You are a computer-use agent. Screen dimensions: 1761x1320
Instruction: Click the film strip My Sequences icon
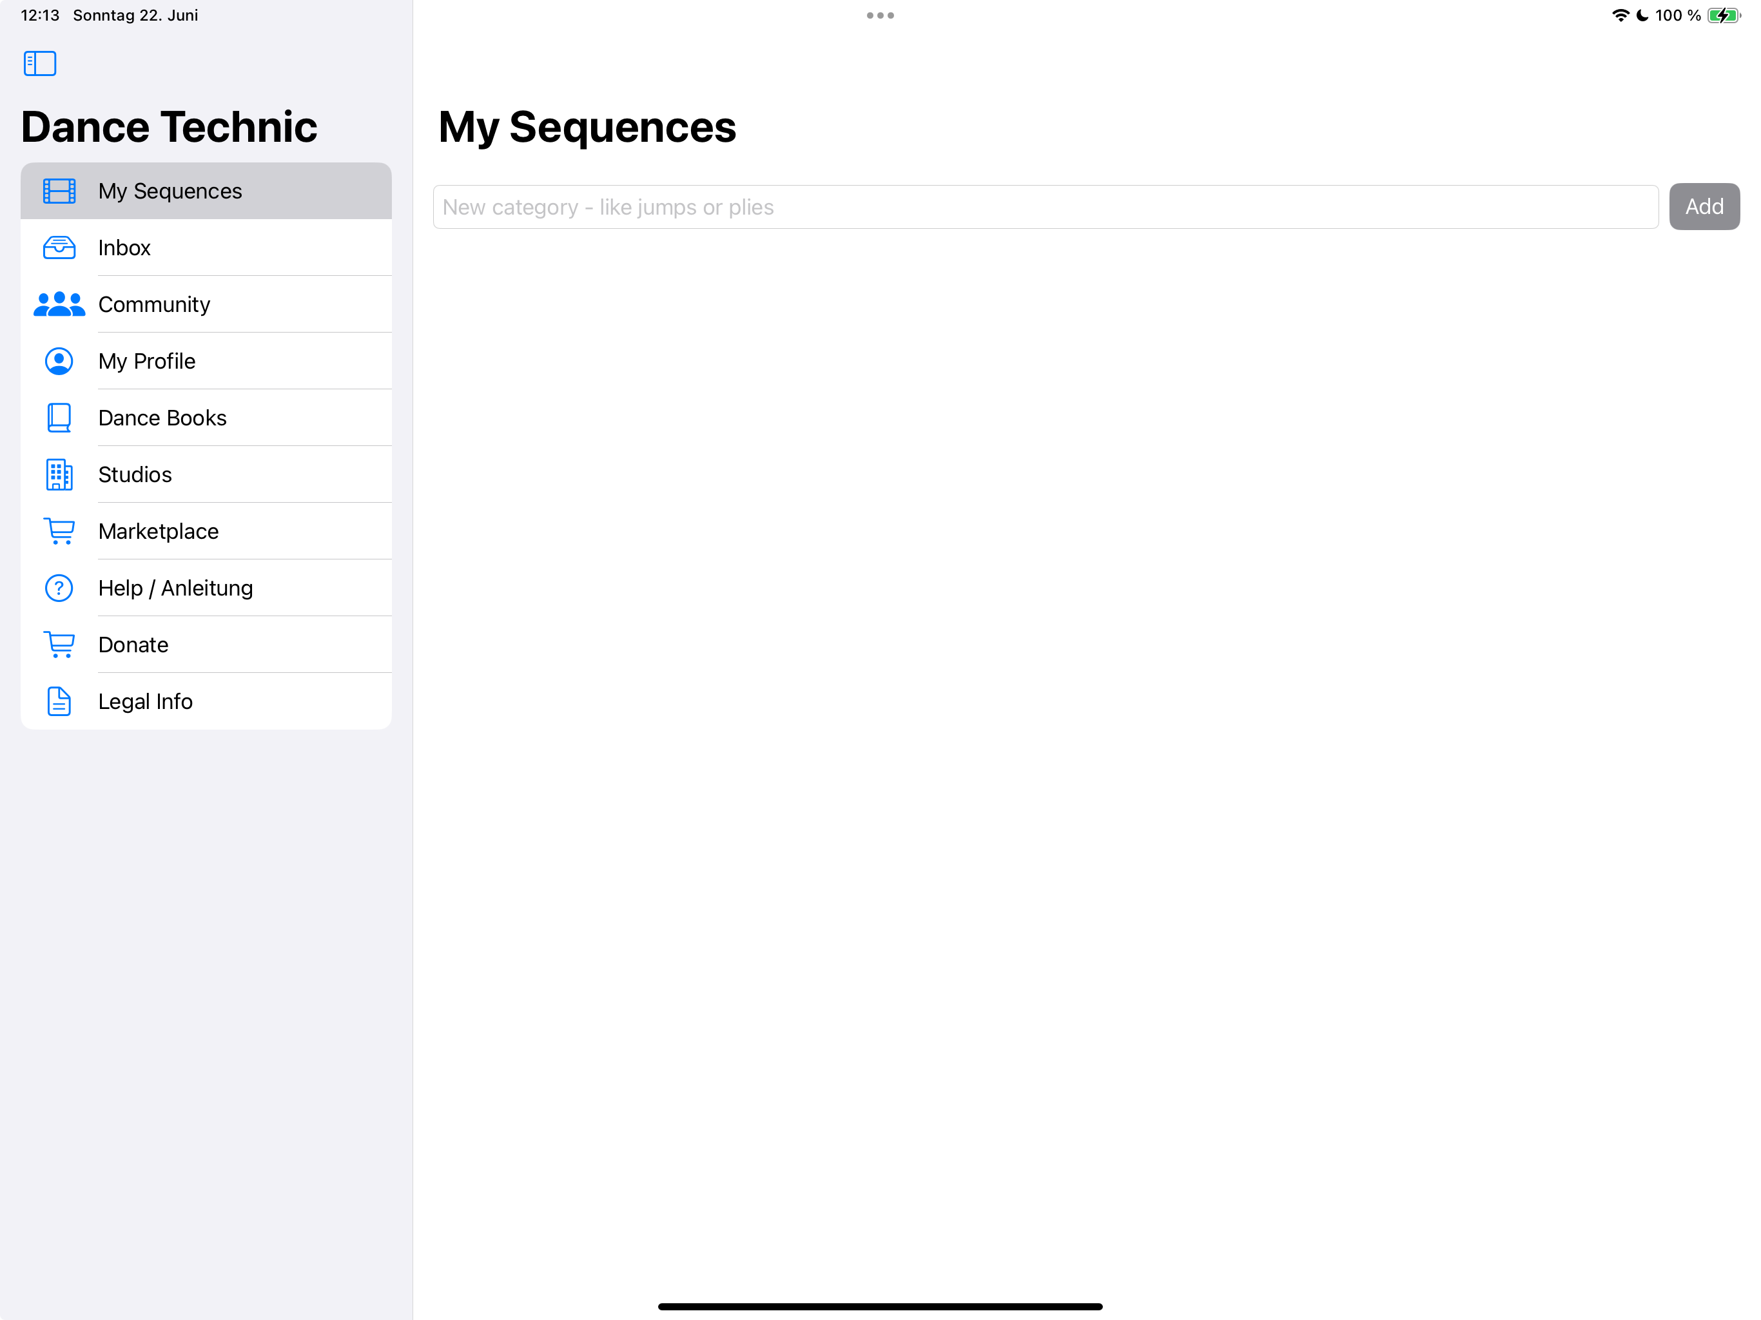pyautogui.click(x=59, y=191)
